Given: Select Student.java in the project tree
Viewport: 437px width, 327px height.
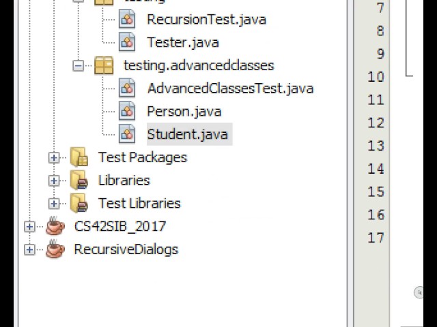Looking at the screenshot, I should tap(188, 134).
